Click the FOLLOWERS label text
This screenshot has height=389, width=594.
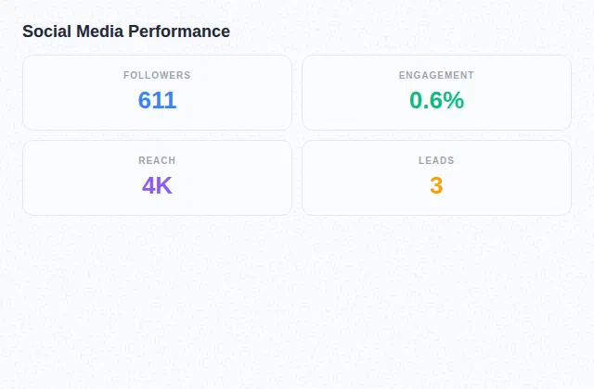tap(157, 75)
